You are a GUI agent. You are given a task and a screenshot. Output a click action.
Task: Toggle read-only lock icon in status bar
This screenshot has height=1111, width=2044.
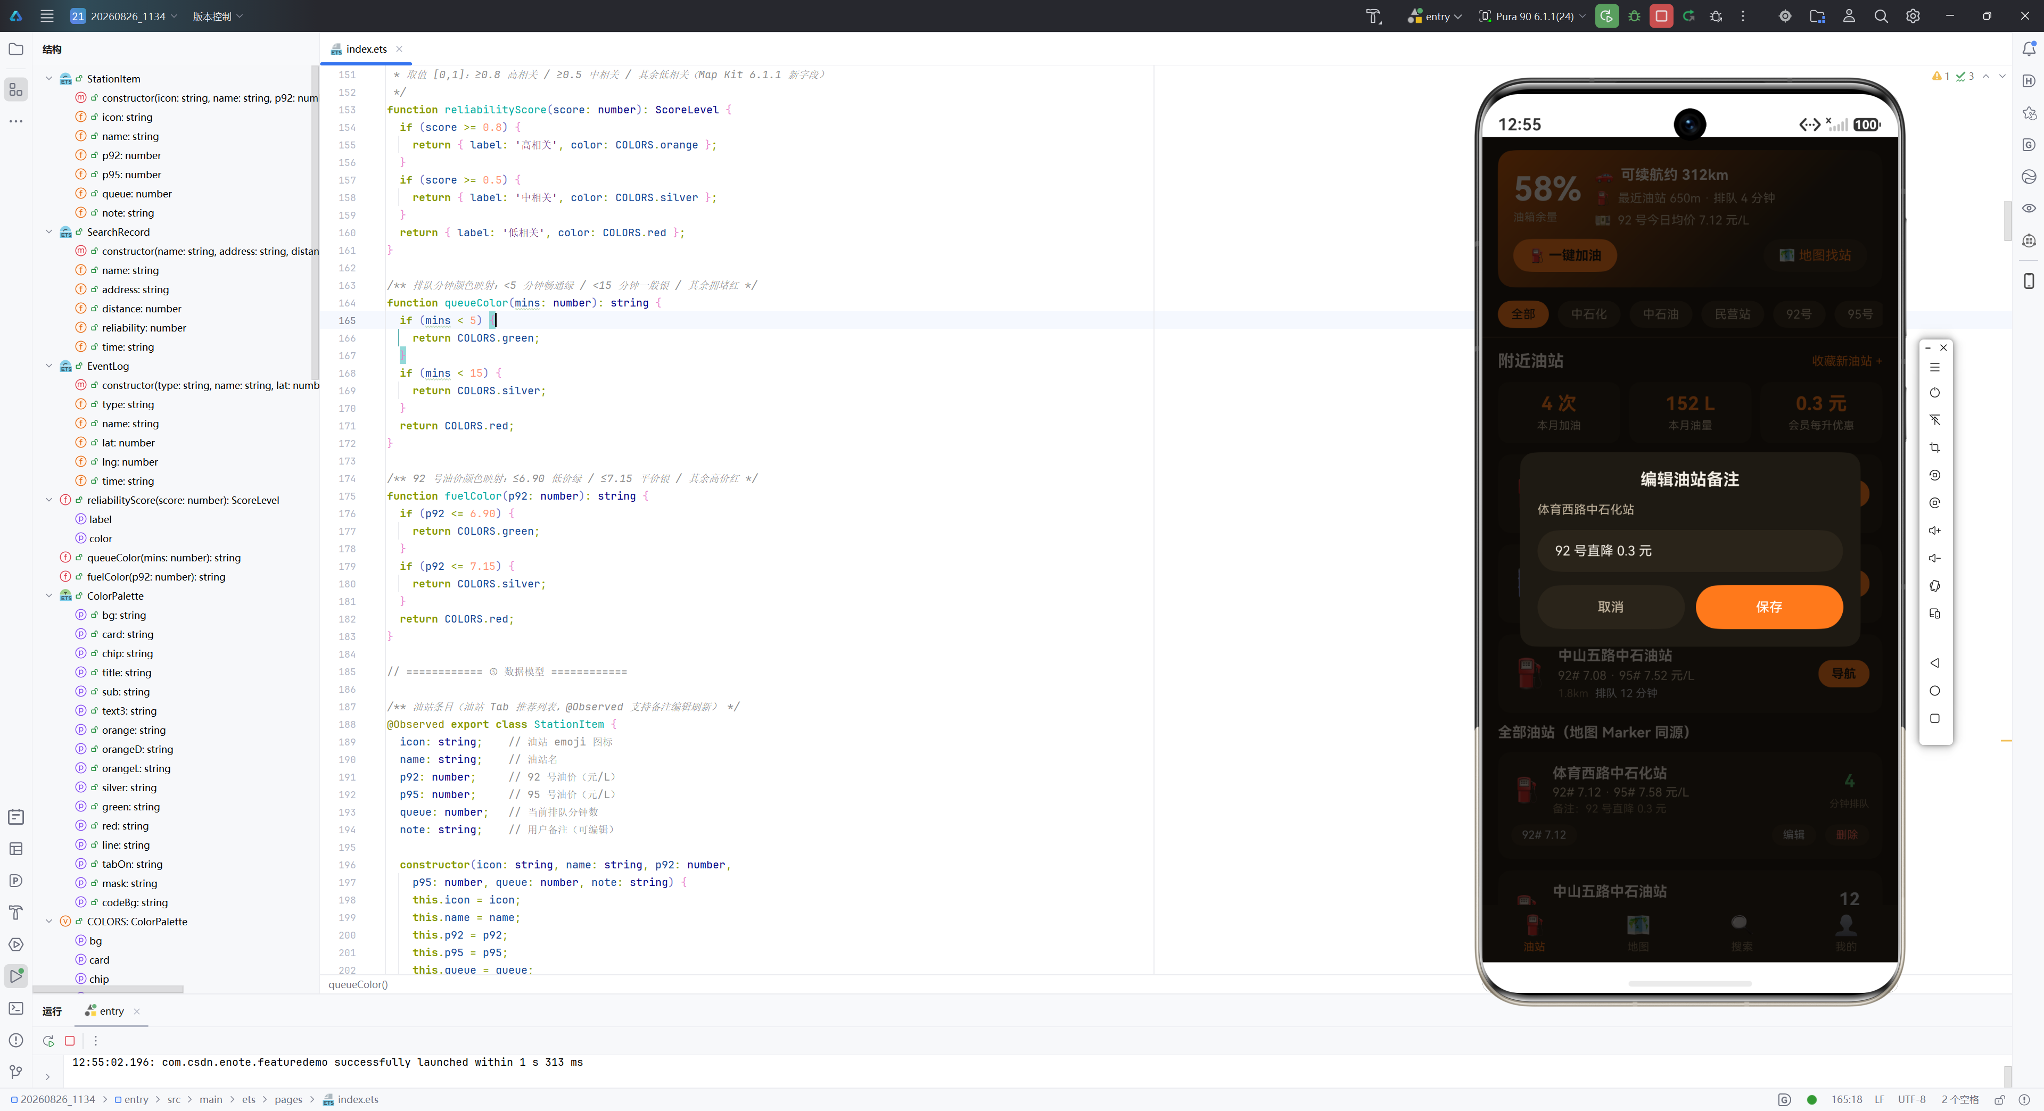(x=2000, y=1099)
